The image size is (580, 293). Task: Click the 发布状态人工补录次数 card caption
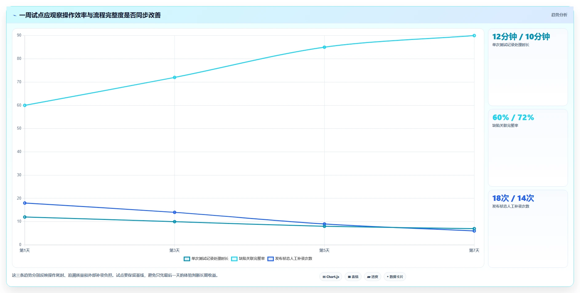(511, 206)
